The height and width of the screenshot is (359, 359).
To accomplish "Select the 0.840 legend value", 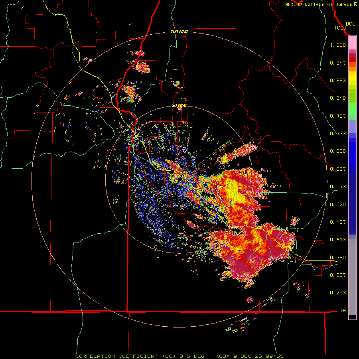I will pos(338,98).
